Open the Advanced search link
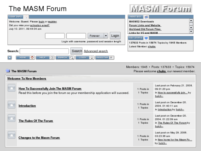The height and width of the screenshot is (151, 201). [x=96, y=51]
